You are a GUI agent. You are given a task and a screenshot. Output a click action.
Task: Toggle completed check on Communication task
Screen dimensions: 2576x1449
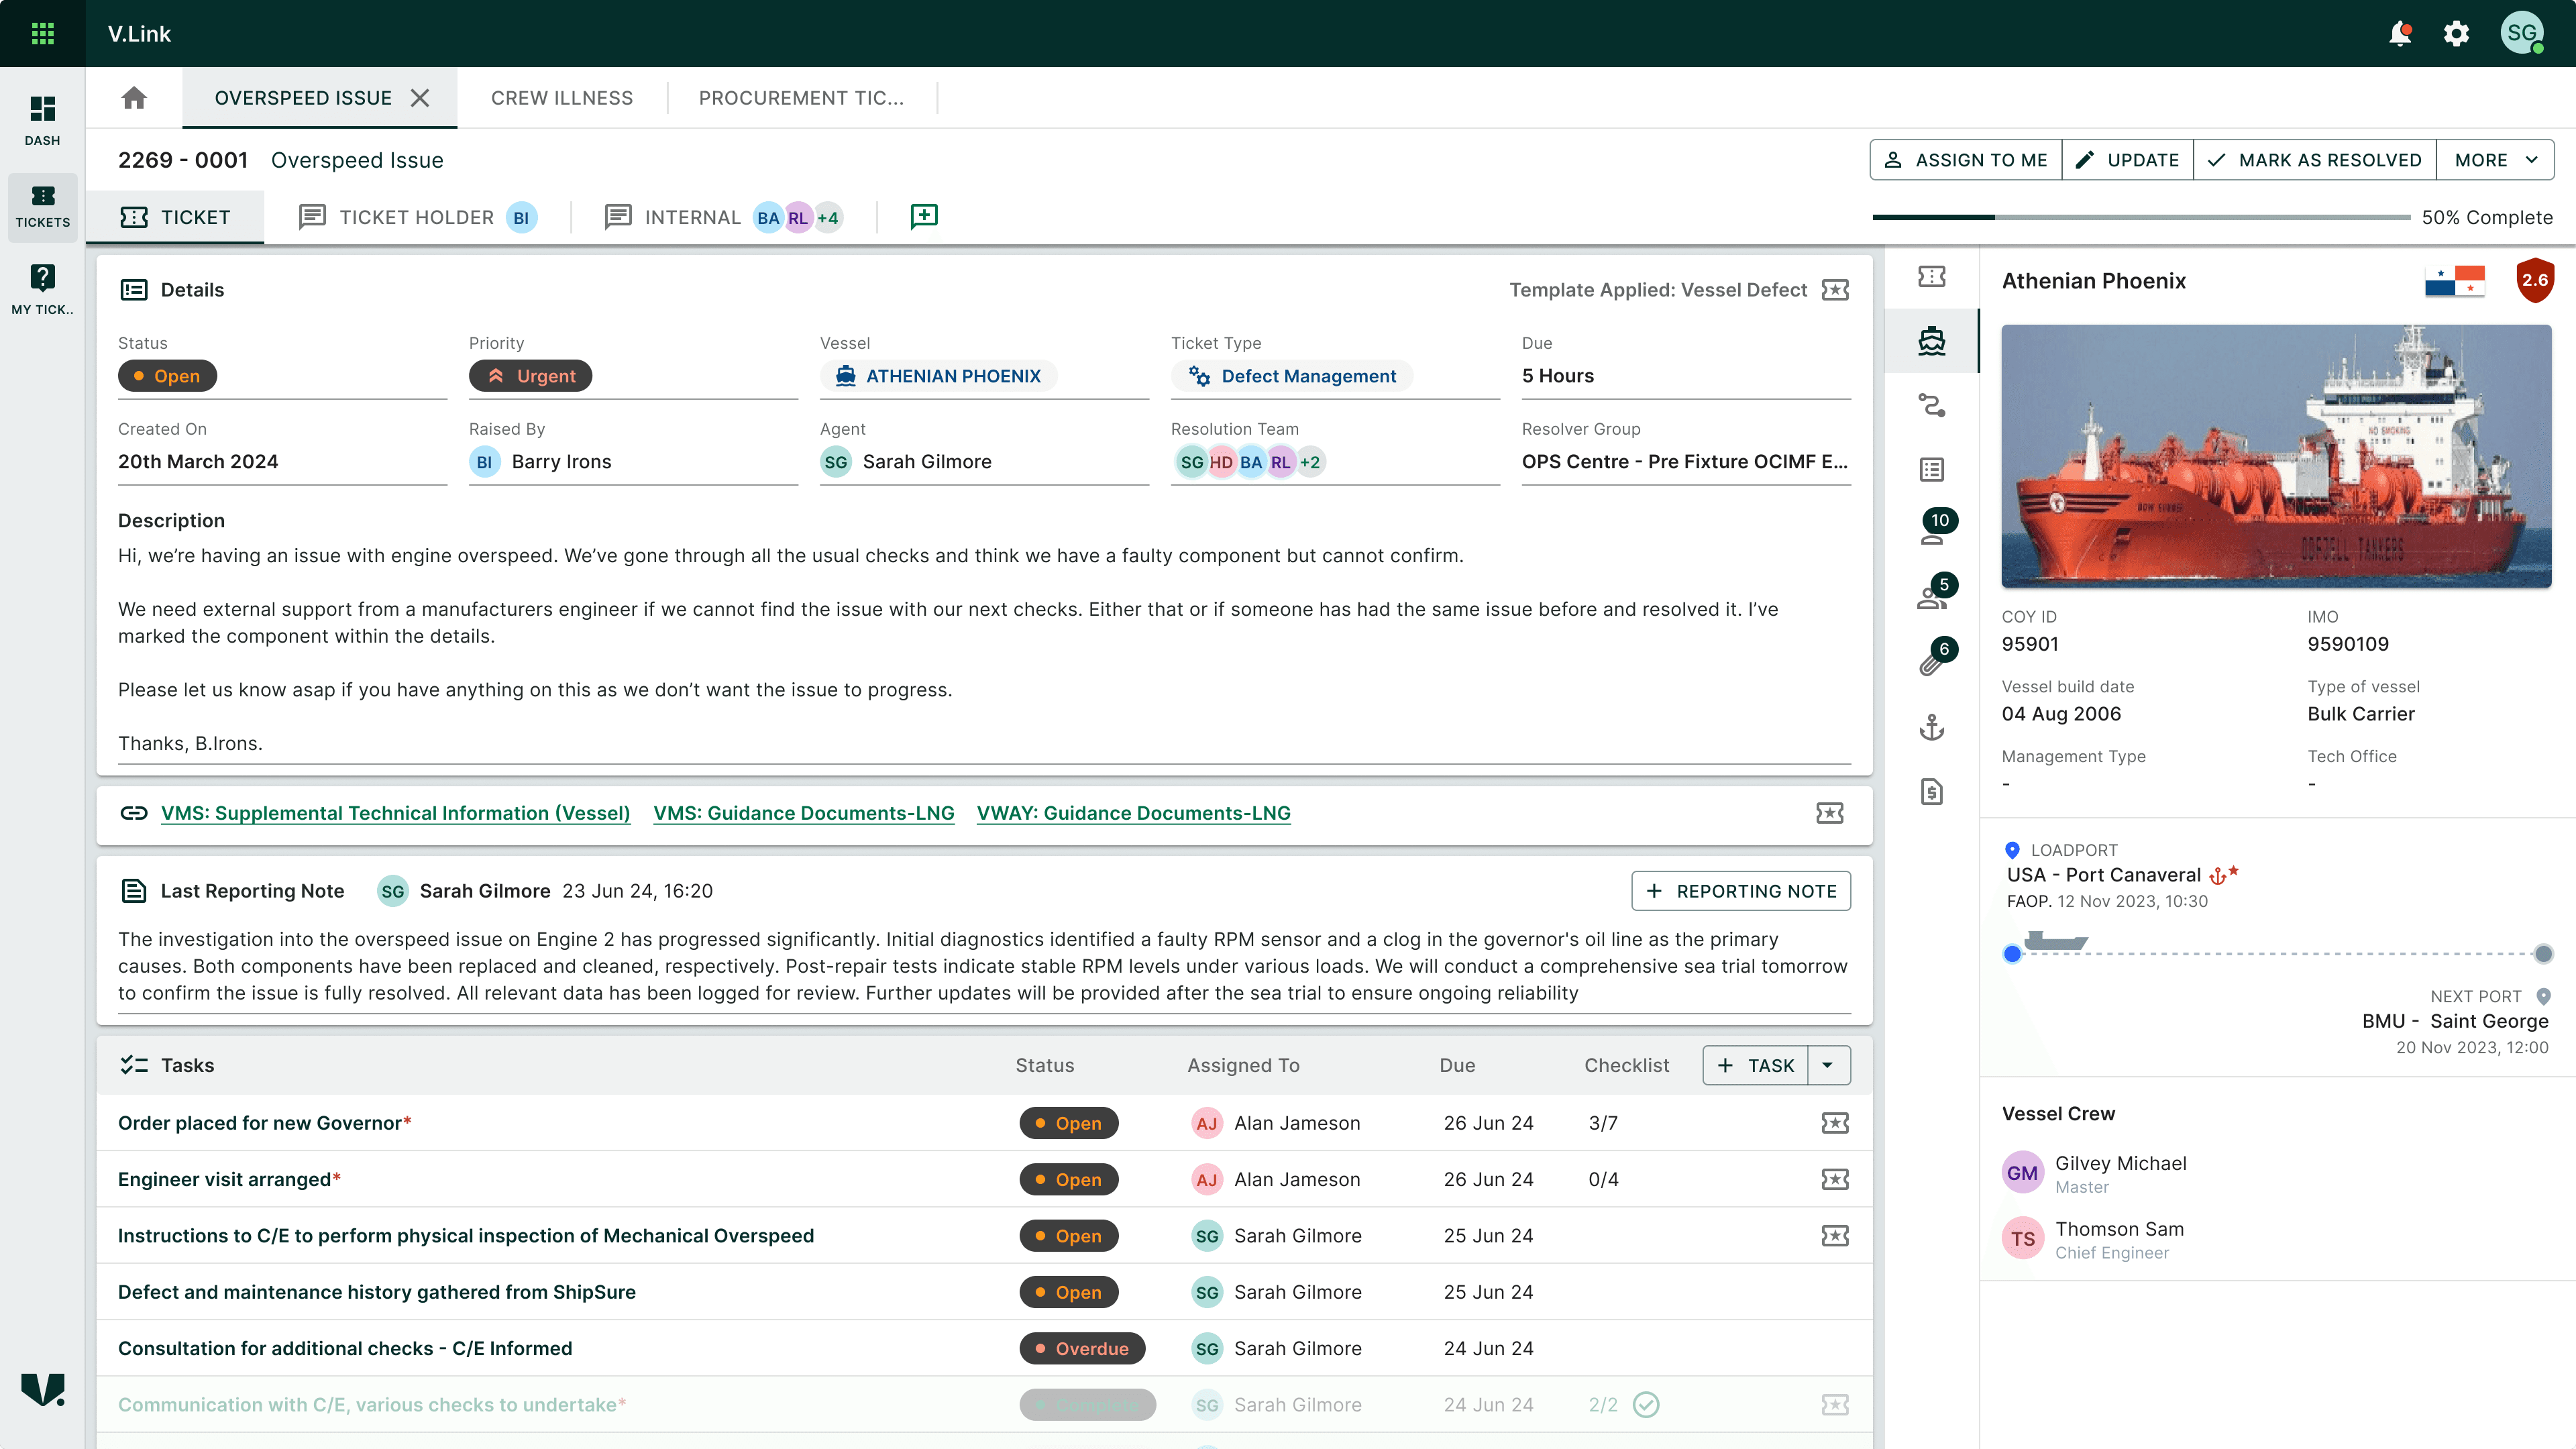[x=1645, y=1405]
